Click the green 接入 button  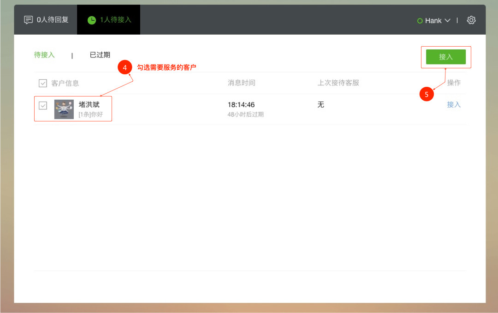pos(445,57)
